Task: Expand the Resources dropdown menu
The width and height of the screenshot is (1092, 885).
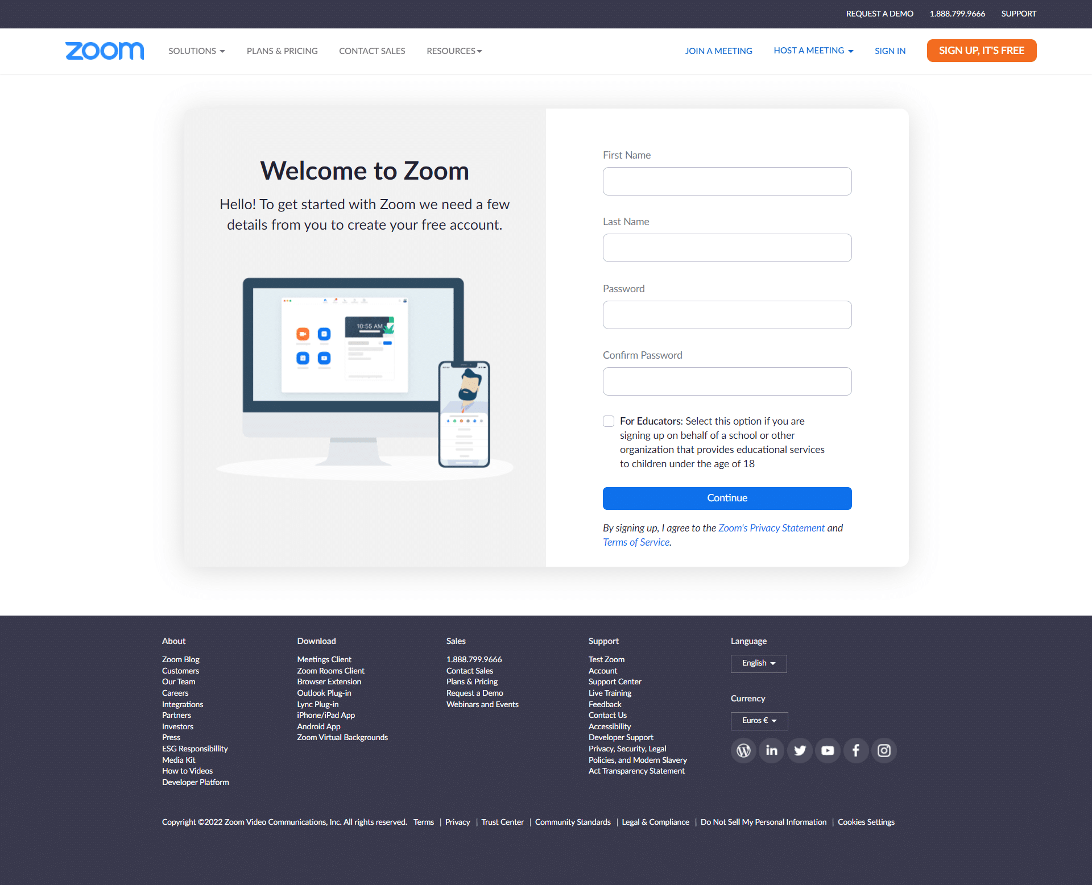Action: click(454, 51)
